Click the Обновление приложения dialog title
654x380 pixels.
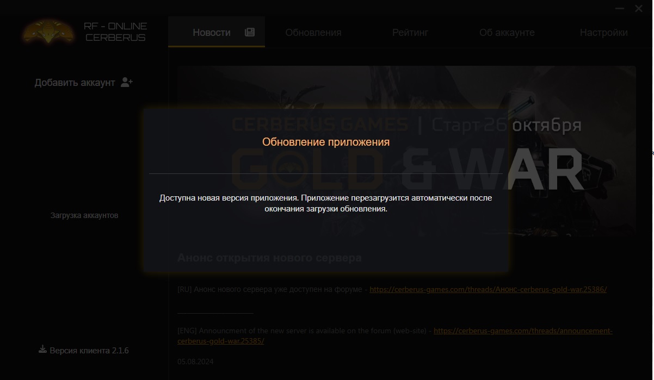tap(326, 142)
